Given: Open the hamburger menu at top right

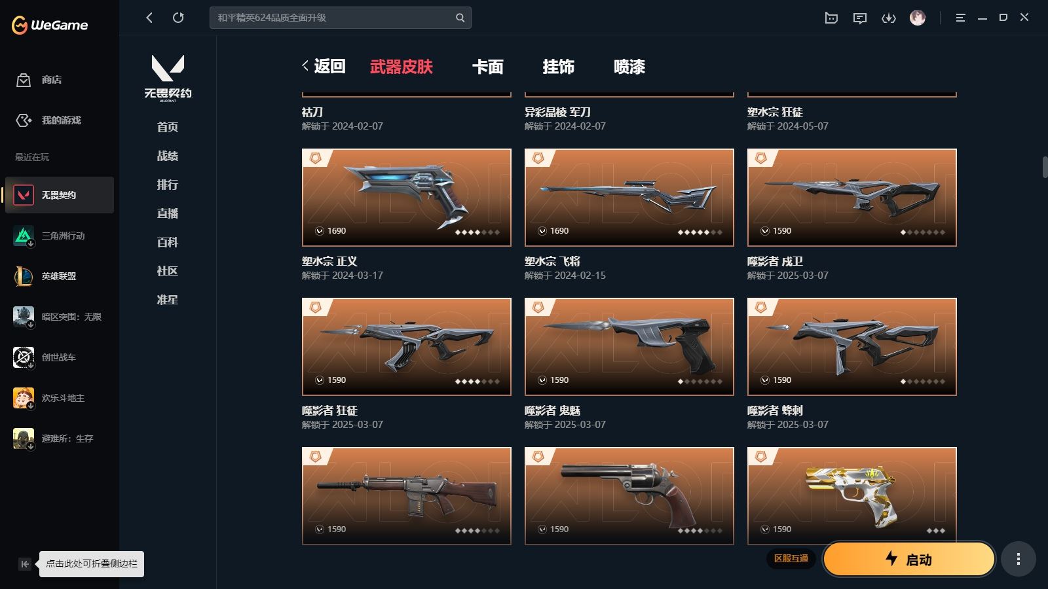Looking at the screenshot, I should (x=960, y=18).
